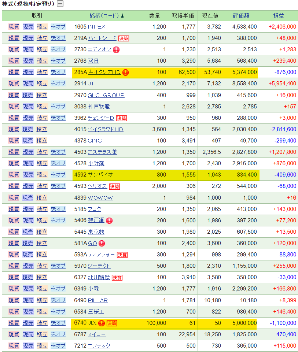Open the INPEX stock page
This screenshot has width=298, height=352.
tap(96, 27)
